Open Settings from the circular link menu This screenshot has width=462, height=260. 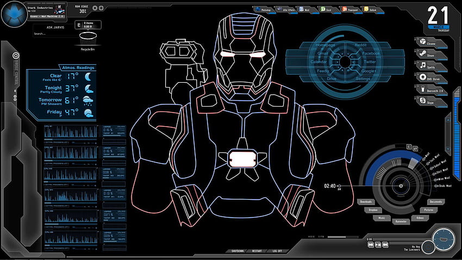click(363, 79)
